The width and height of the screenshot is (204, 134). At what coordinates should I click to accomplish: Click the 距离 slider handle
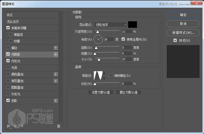click(96, 48)
